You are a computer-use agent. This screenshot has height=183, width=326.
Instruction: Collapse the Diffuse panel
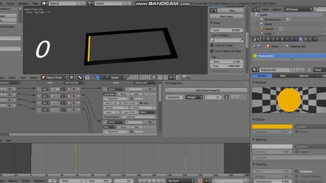[x=254, y=120]
